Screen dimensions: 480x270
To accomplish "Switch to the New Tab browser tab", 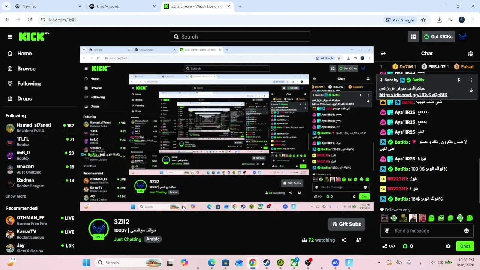I will [x=48, y=6].
